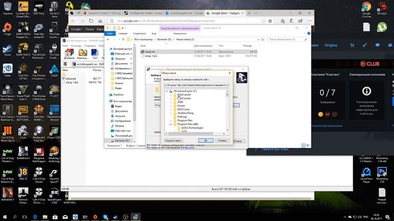Click the favorites star in browser address bar

click(x=270, y=21)
